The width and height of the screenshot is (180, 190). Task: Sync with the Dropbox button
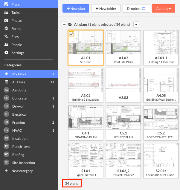(x=136, y=9)
